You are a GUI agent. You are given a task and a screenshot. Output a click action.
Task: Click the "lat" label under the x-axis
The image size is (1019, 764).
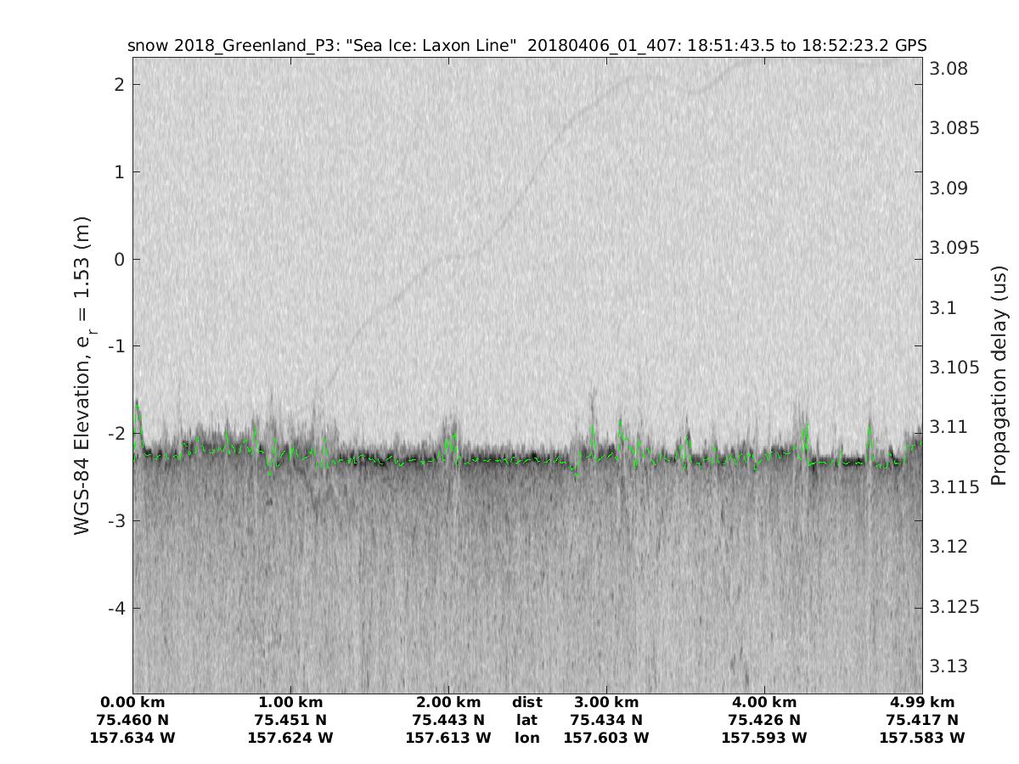[527, 720]
